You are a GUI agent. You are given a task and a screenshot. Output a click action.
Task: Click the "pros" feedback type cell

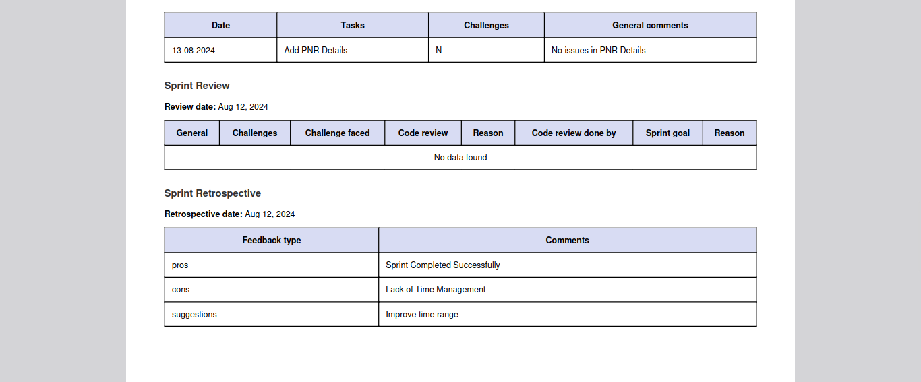(x=180, y=265)
